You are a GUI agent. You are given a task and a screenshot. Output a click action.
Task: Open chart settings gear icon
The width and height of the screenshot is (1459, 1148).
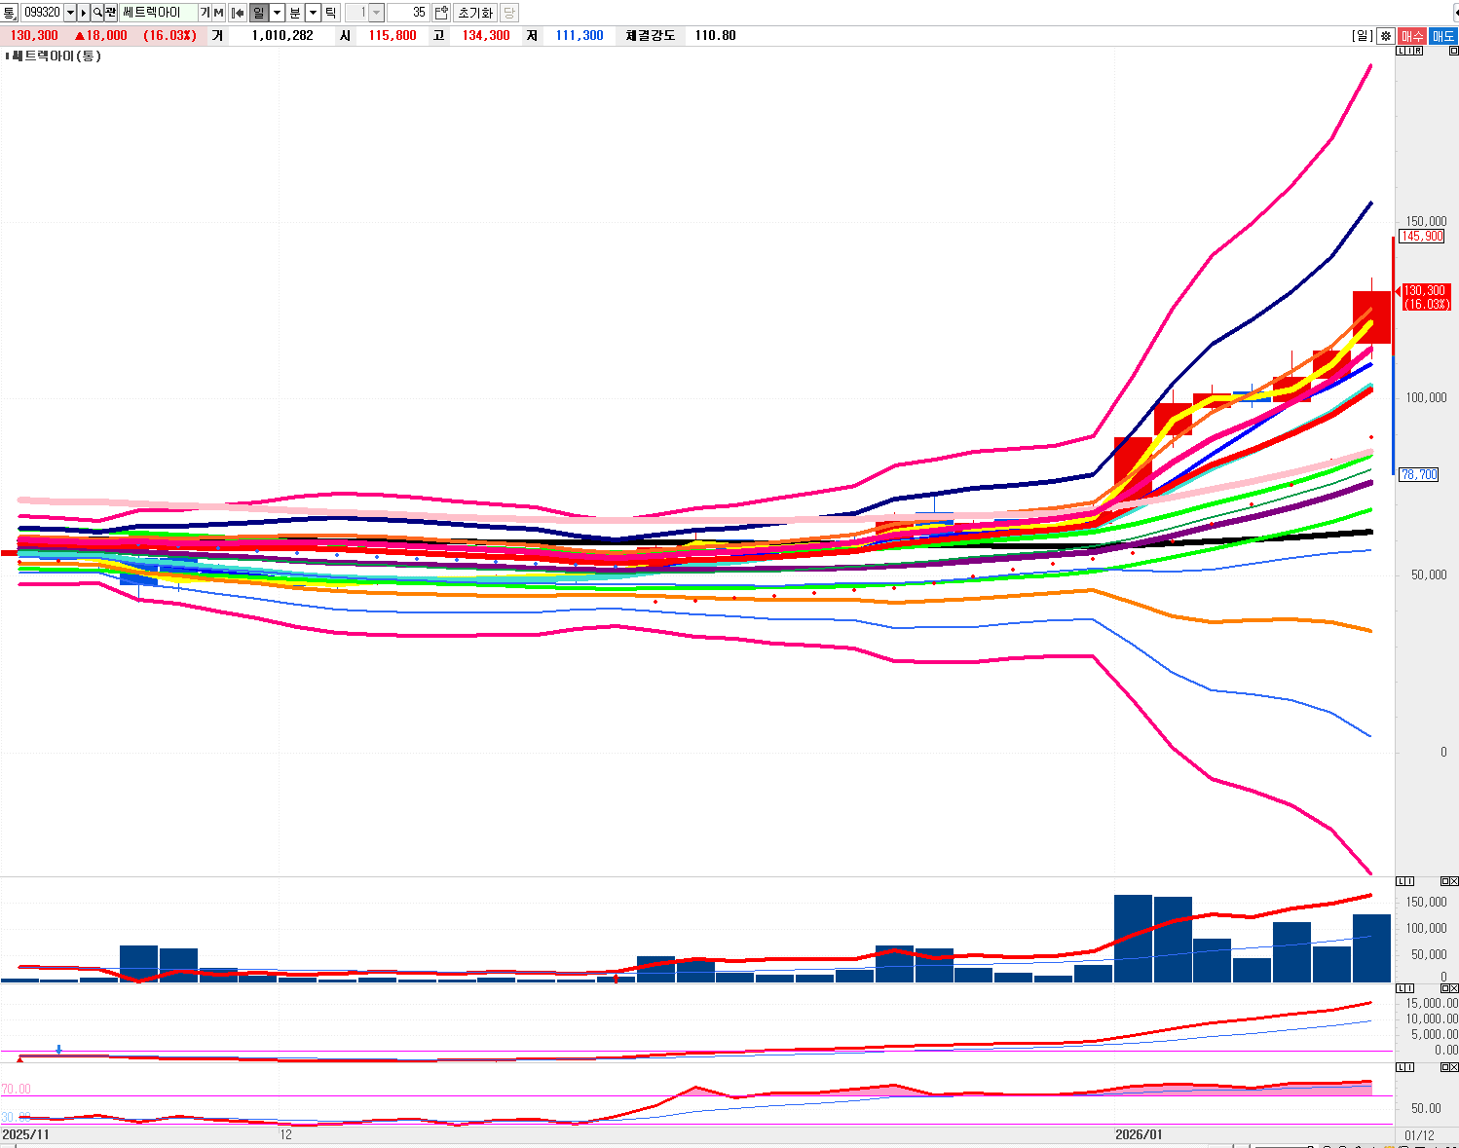coord(1385,36)
